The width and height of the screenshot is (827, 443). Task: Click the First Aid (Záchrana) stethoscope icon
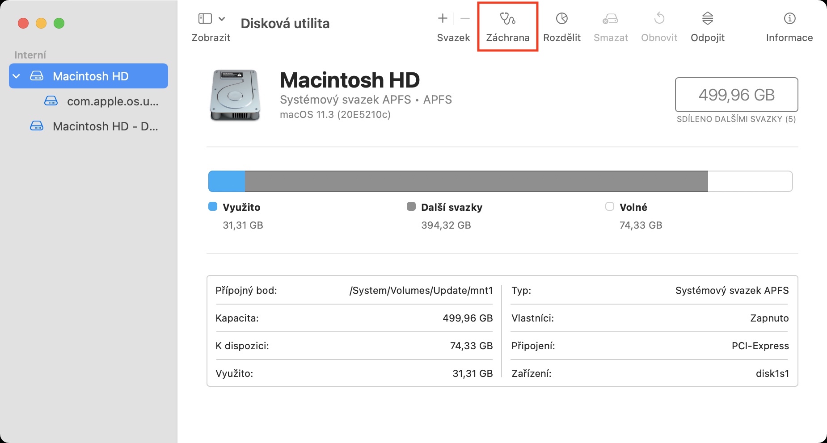(x=507, y=19)
